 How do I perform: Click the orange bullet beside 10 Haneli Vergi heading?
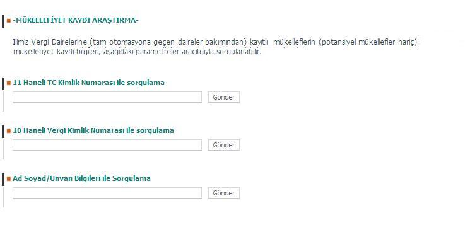tap(9, 131)
